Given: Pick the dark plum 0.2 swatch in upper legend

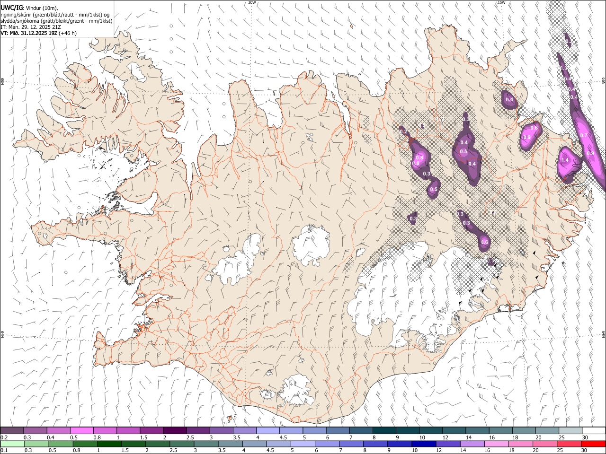Looking at the screenshot, I should tap(12, 430).
